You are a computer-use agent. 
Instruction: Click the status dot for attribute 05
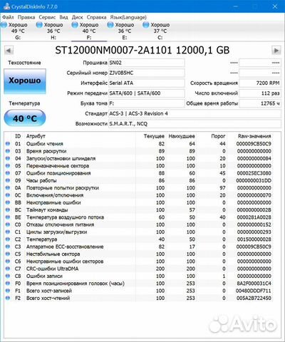point(8,166)
